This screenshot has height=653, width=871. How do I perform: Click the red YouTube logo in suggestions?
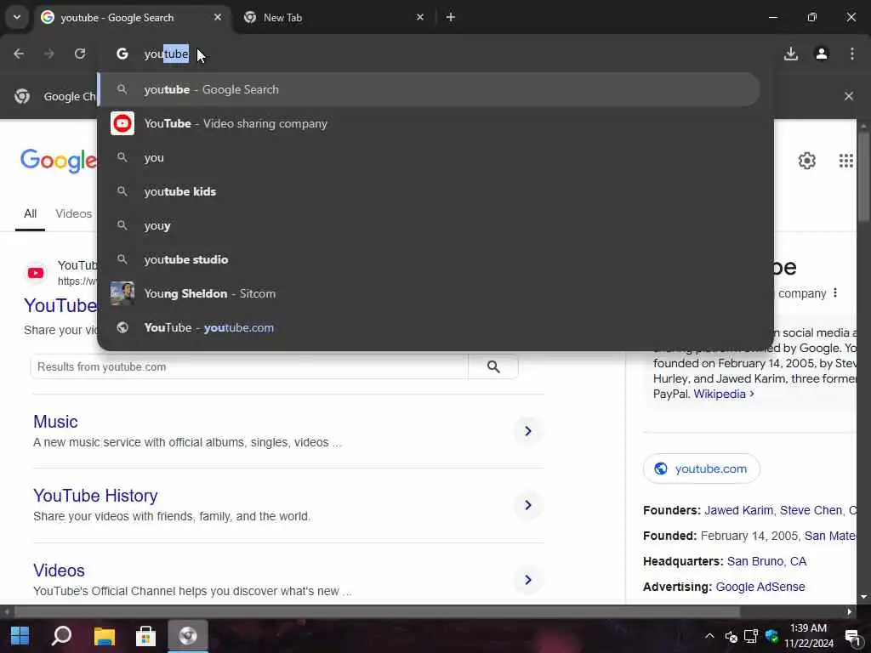pyautogui.click(x=122, y=123)
